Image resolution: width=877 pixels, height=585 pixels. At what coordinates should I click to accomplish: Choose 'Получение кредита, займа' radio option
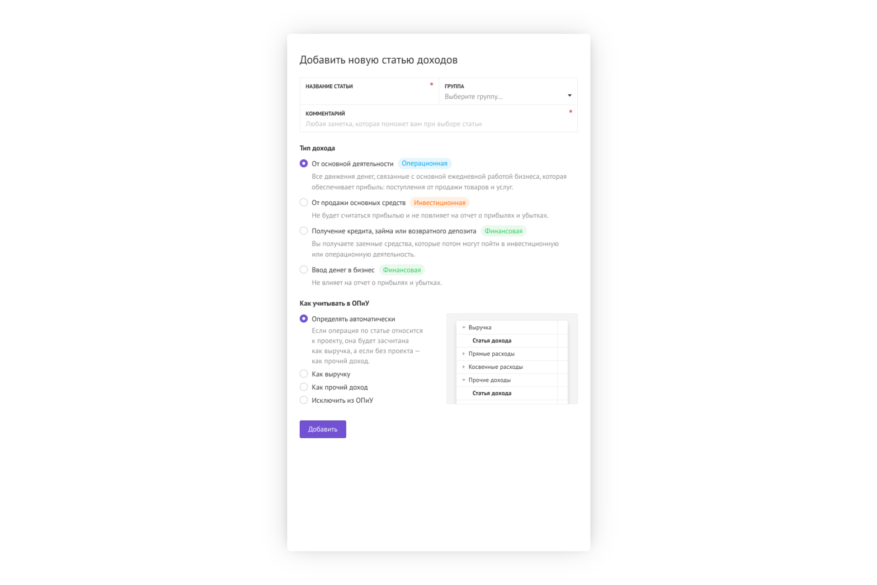(303, 231)
